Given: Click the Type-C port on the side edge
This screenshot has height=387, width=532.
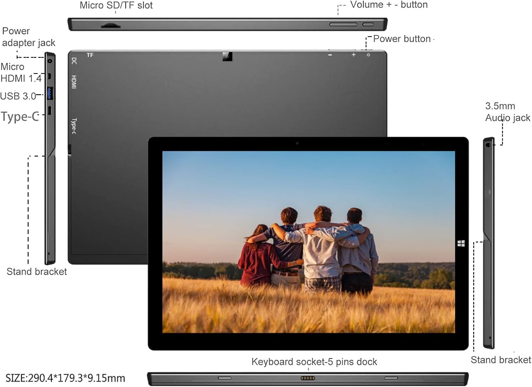Looking at the screenshot, I should click(50, 111).
